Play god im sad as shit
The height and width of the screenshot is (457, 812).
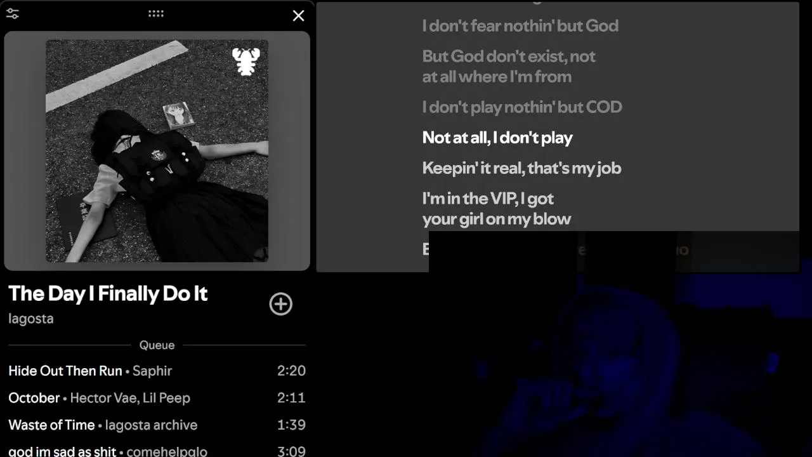(157, 451)
